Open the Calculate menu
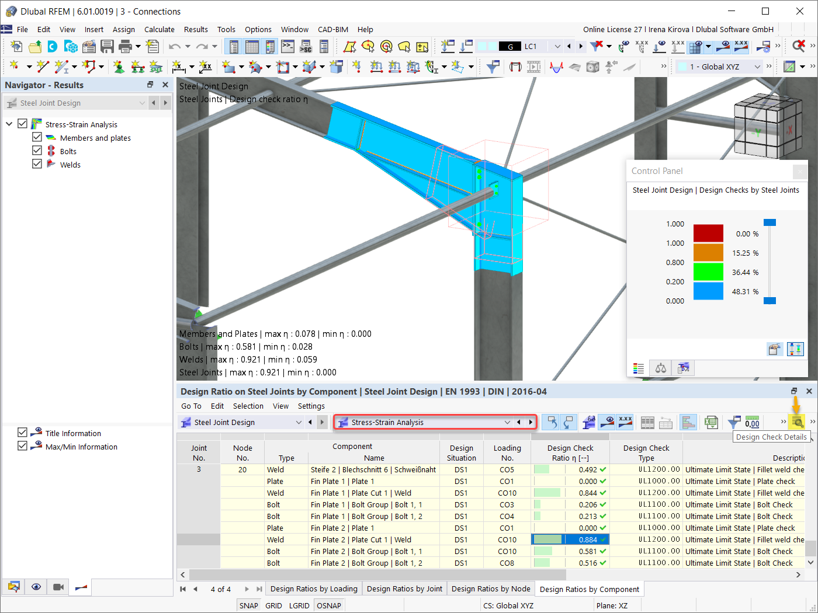 (x=160, y=29)
